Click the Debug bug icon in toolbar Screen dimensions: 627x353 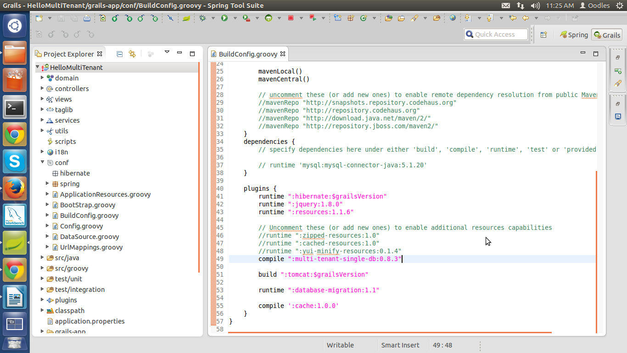(x=202, y=18)
